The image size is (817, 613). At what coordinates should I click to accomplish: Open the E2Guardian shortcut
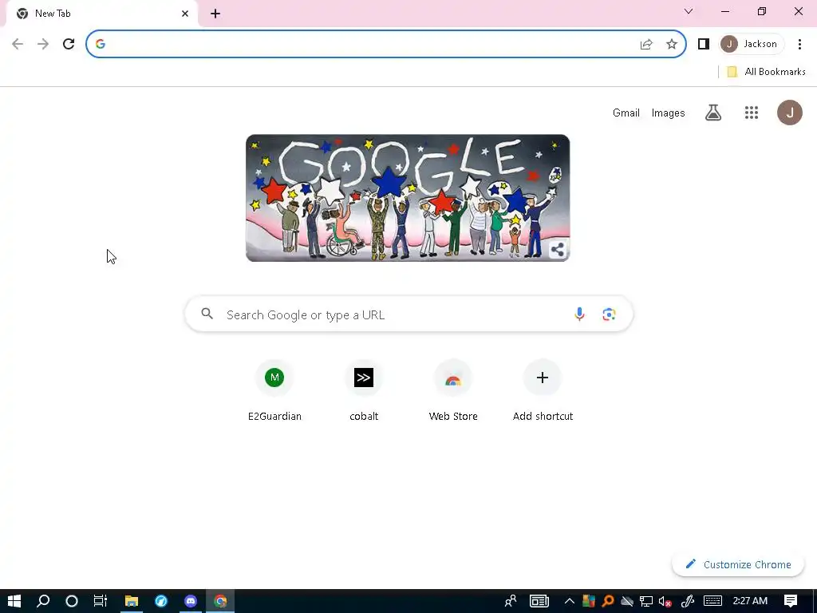click(x=274, y=390)
